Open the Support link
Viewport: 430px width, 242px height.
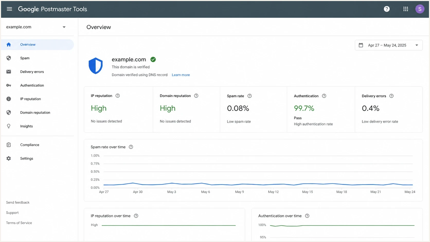pos(12,213)
